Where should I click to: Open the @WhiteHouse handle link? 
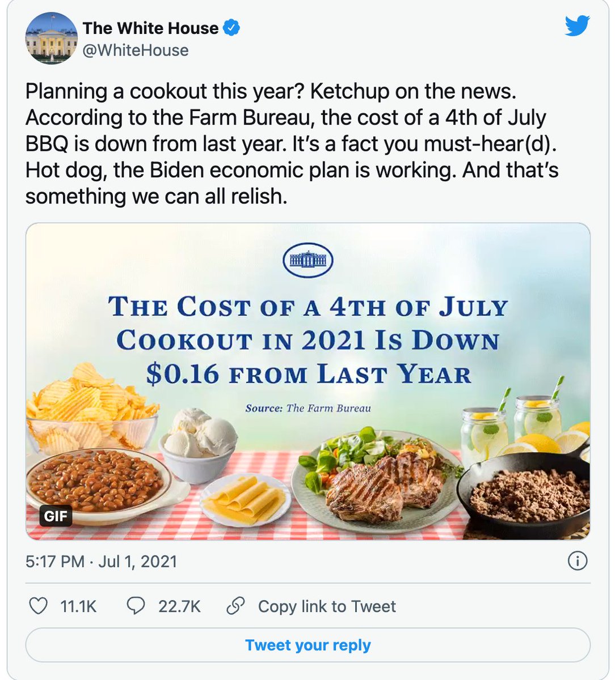point(136,50)
